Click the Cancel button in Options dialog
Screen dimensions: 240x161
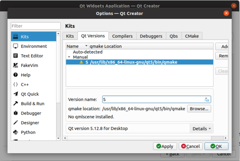click(x=191, y=146)
